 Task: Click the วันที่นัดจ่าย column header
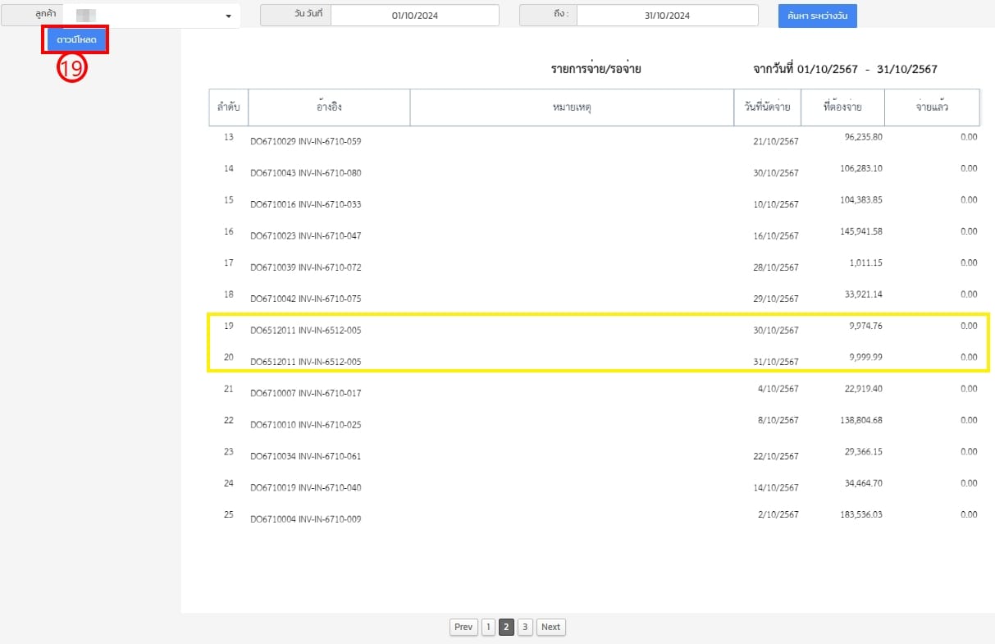click(x=767, y=107)
